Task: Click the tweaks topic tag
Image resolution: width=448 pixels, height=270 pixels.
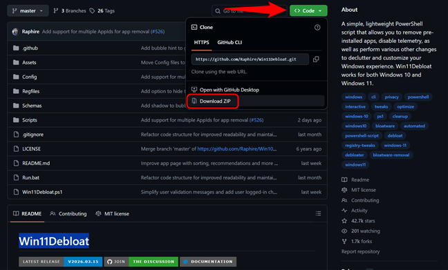Action: 381,107
